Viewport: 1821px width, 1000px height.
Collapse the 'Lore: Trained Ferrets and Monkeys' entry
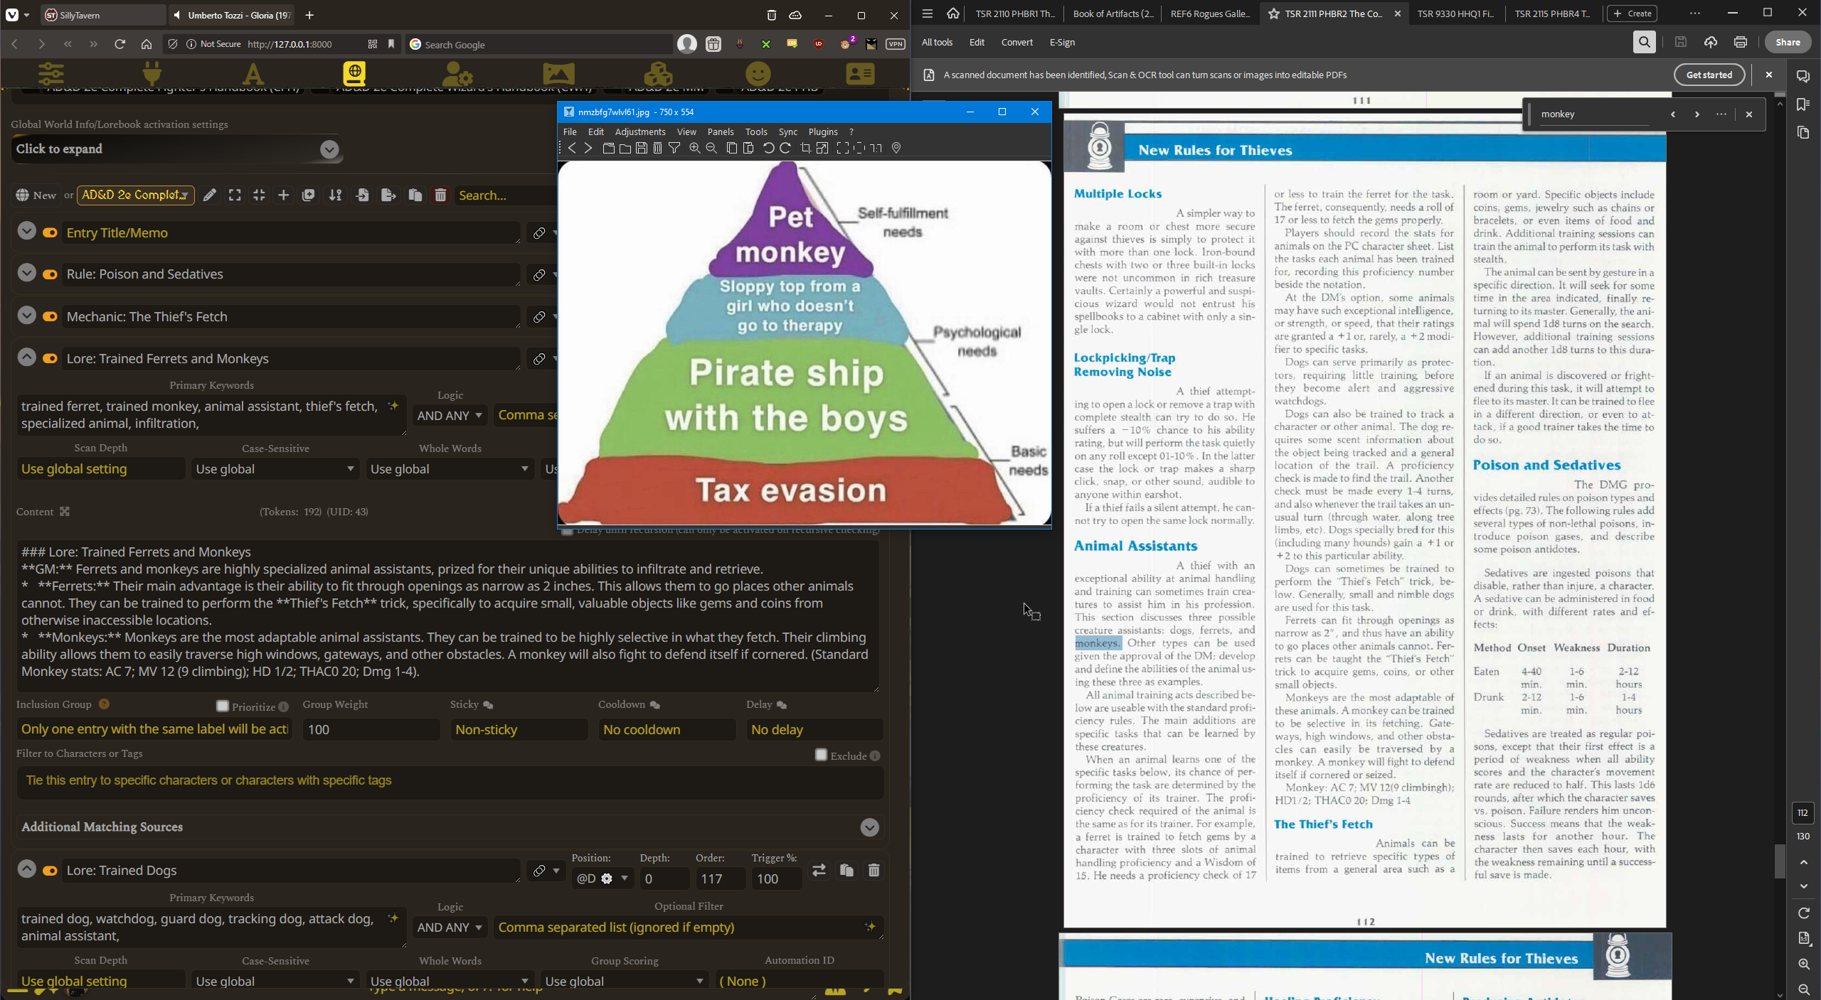coord(26,357)
